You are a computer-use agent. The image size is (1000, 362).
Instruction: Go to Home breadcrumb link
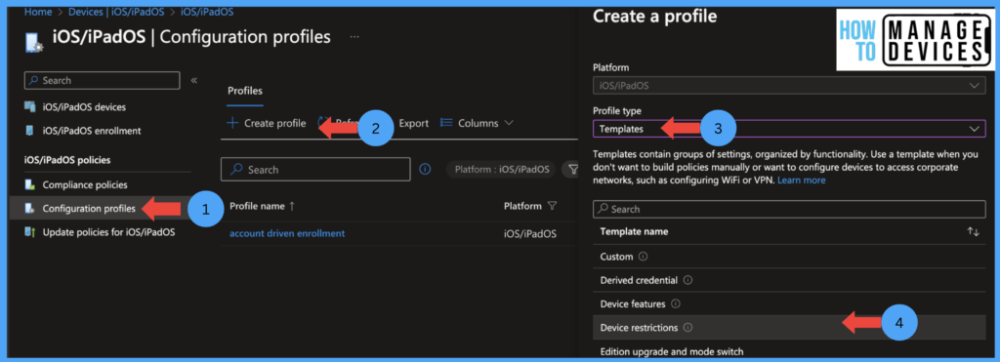point(38,12)
